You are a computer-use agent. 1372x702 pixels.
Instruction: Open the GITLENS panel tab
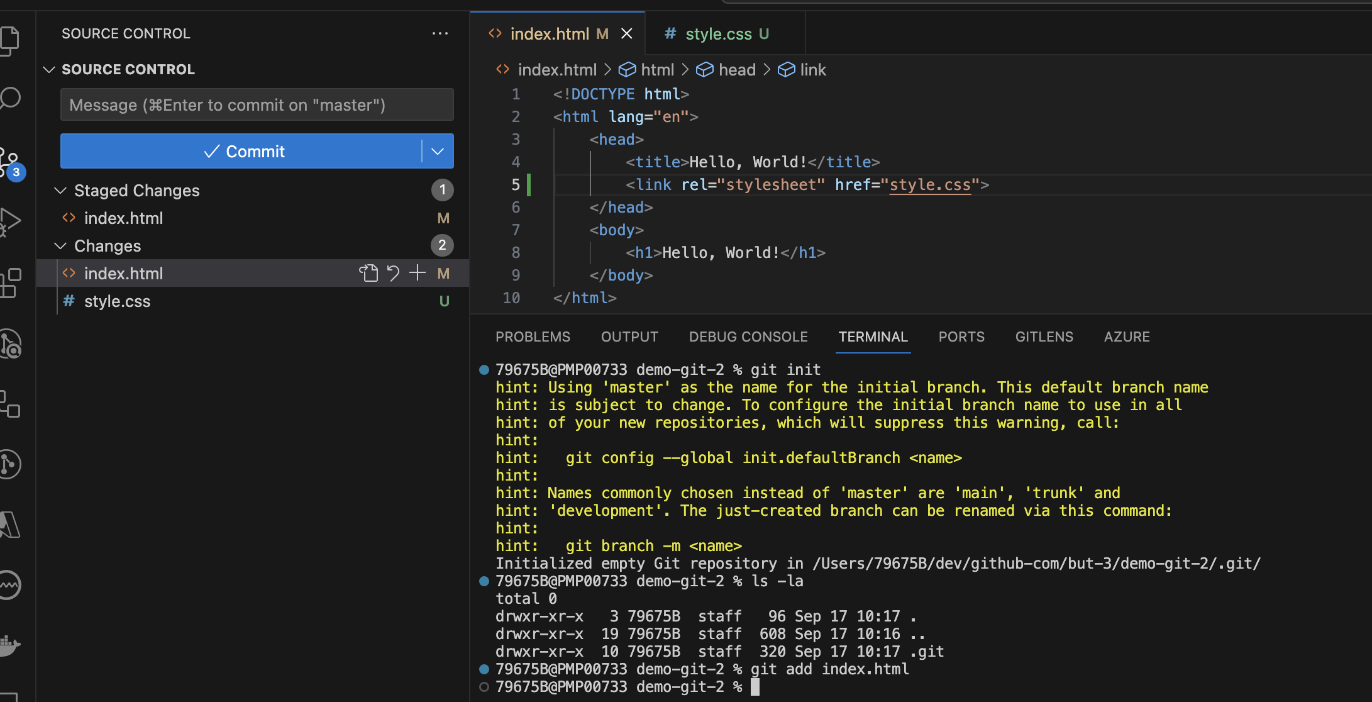click(x=1044, y=337)
